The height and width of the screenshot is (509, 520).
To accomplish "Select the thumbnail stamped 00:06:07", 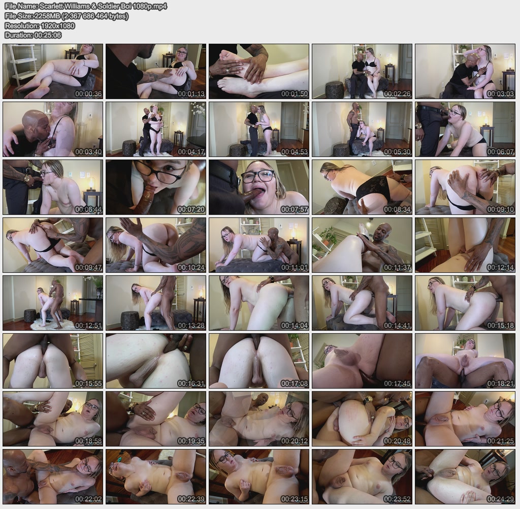I will (x=465, y=130).
